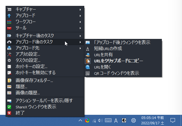Click the speaker volume tray icon

coord(101,121)
